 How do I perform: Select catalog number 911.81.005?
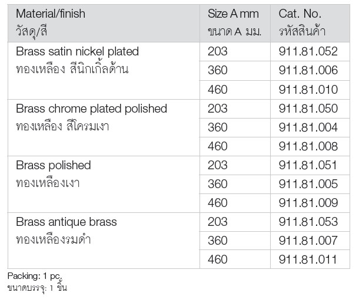pos(308,184)
